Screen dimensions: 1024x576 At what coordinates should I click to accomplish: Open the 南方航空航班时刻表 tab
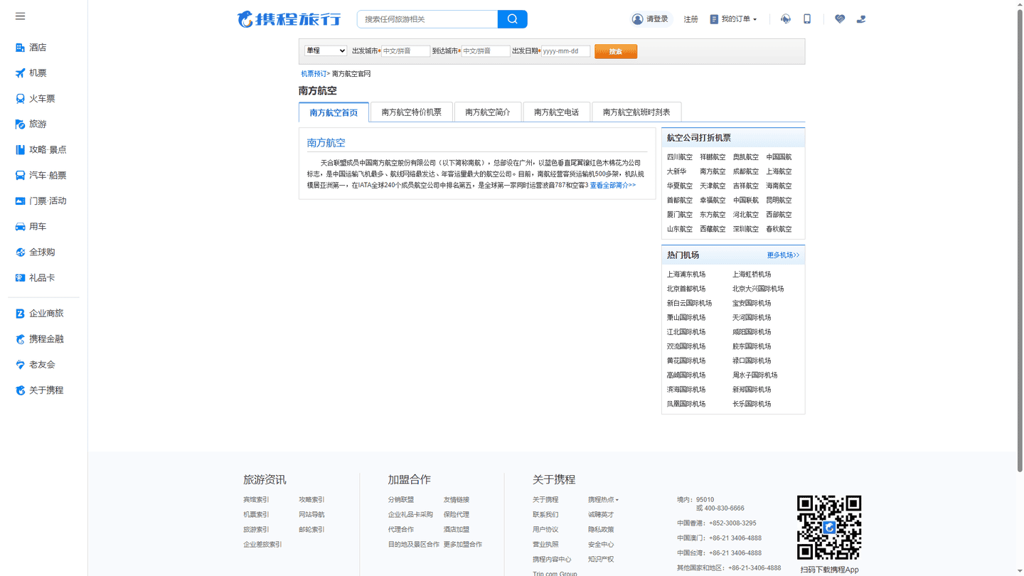(636, 112)
